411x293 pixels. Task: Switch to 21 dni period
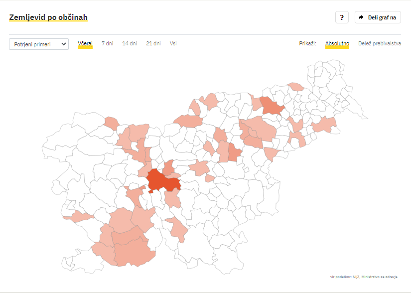(153, 43)
